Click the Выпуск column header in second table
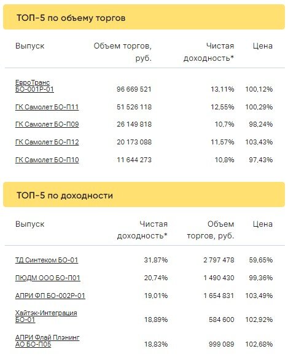288x357 pixels. (x=30, y=224)
